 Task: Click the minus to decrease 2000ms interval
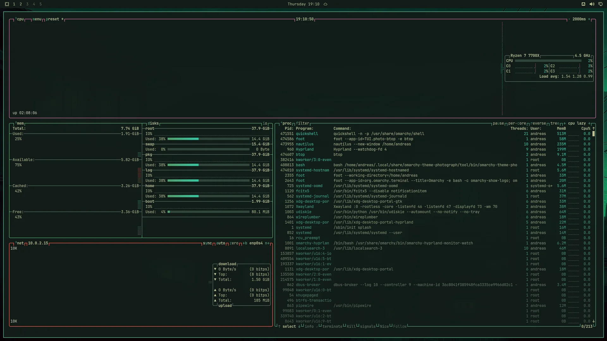pyautogui.click(x=569, y=19)
